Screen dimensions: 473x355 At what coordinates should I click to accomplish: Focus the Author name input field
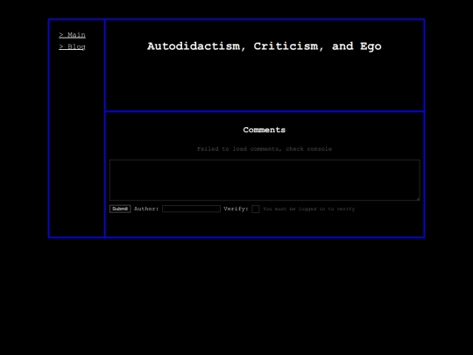[191, 209]
